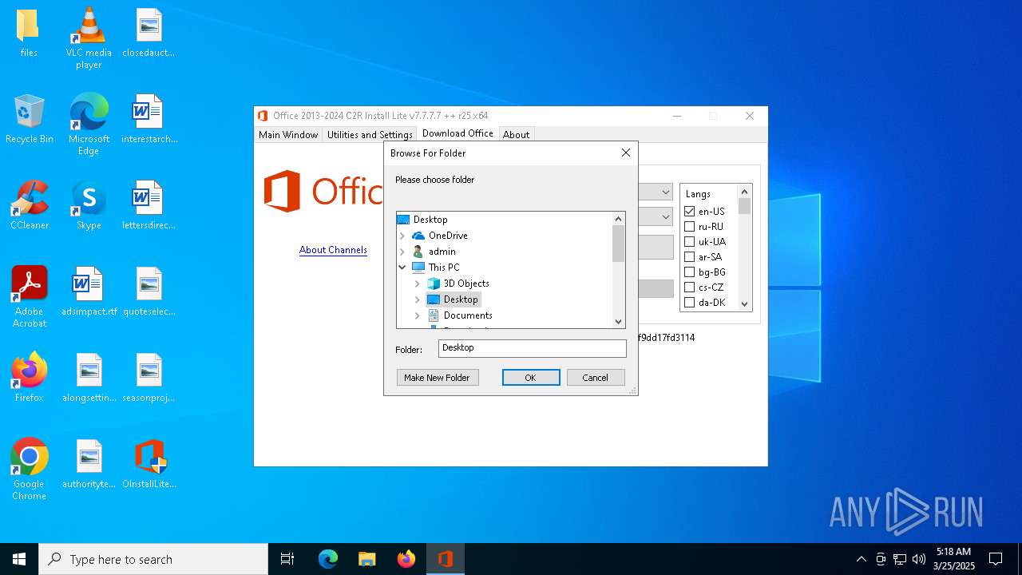Launch VLC media player shortcut
Viewport: 1022px width, 575px height.
(x=89, y=38)
